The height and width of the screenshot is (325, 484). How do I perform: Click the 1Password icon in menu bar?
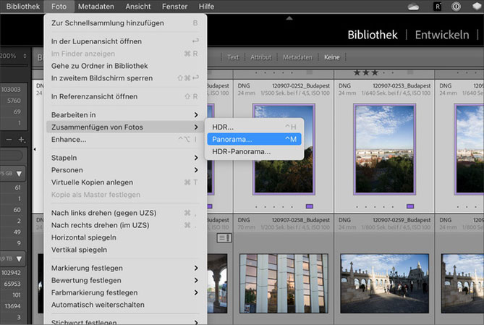[456, 7]
